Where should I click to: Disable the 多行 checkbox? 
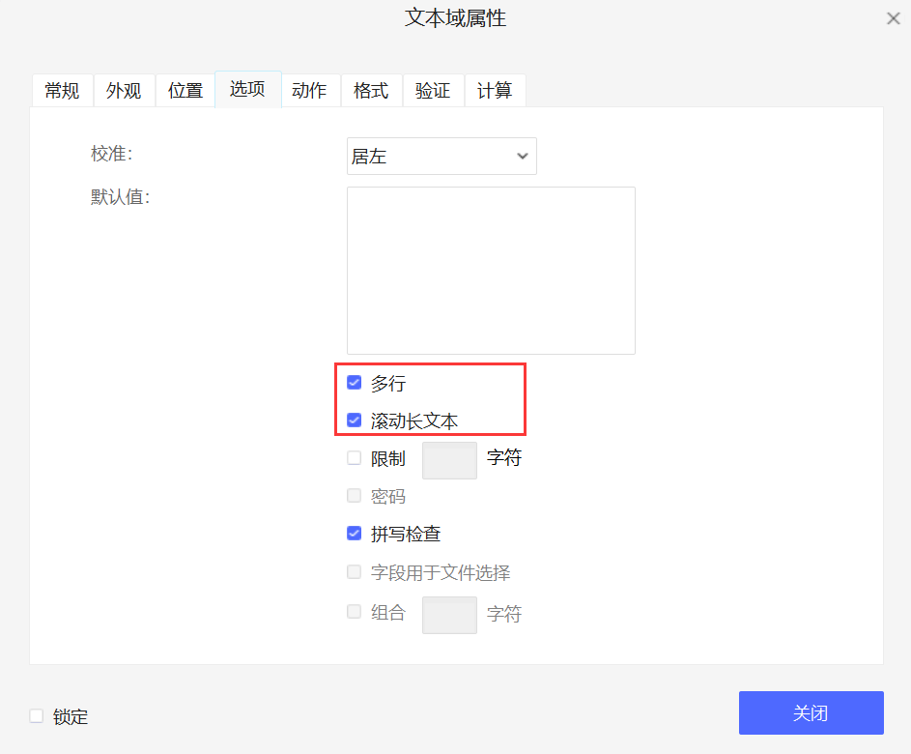click(354, 382)
